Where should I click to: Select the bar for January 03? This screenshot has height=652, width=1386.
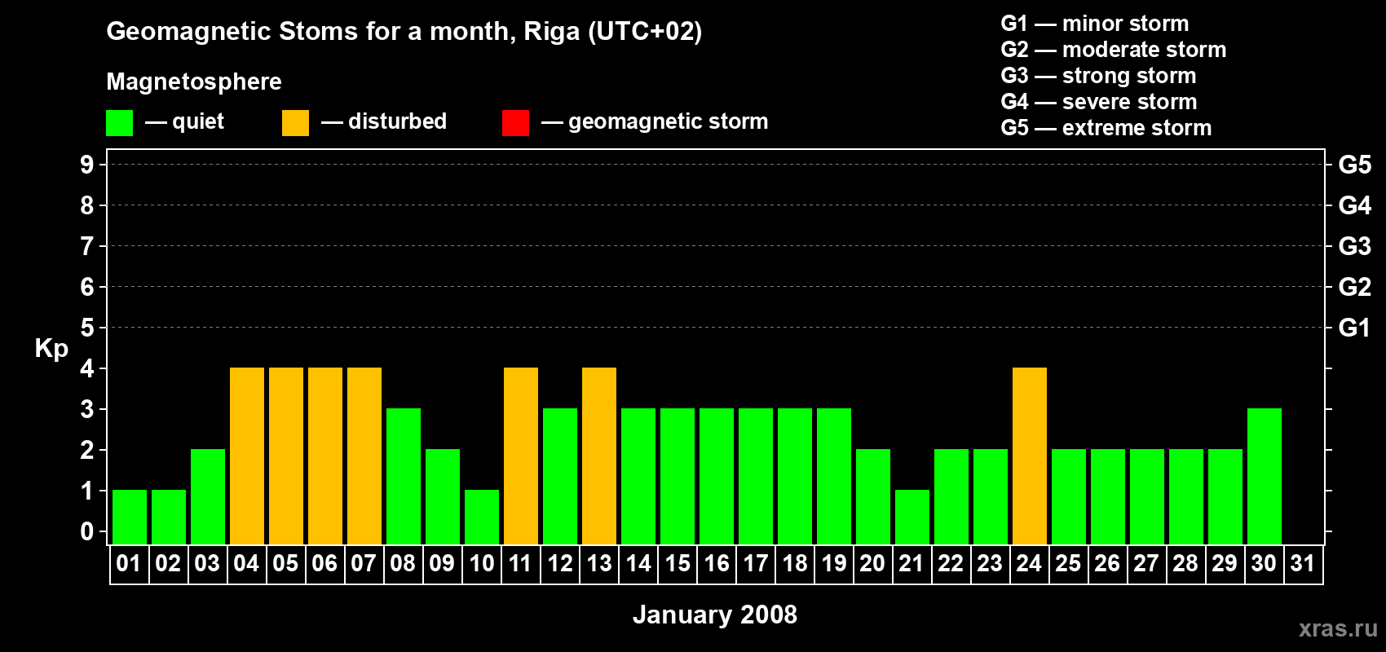coord(208,496)
